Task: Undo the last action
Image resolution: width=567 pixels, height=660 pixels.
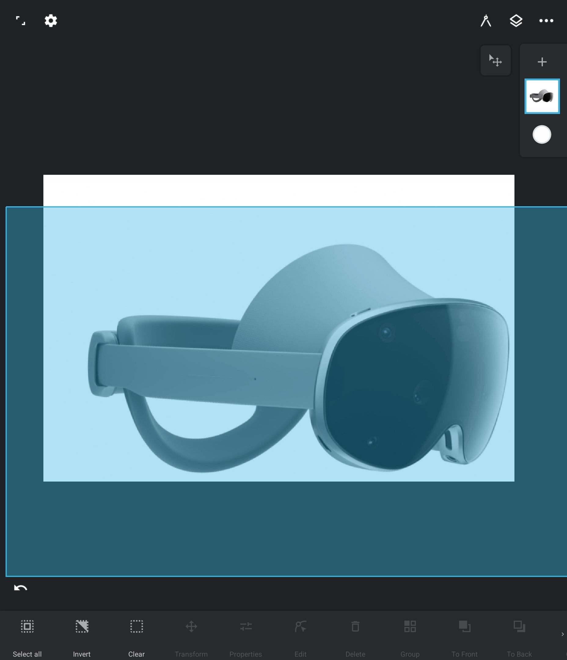Action: tap(21, 588)
